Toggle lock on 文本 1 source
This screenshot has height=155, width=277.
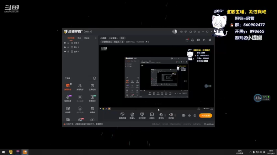(x=68, y=43)
